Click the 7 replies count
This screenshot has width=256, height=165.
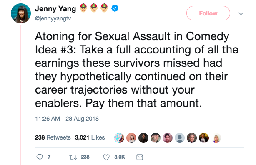(49, 157)
